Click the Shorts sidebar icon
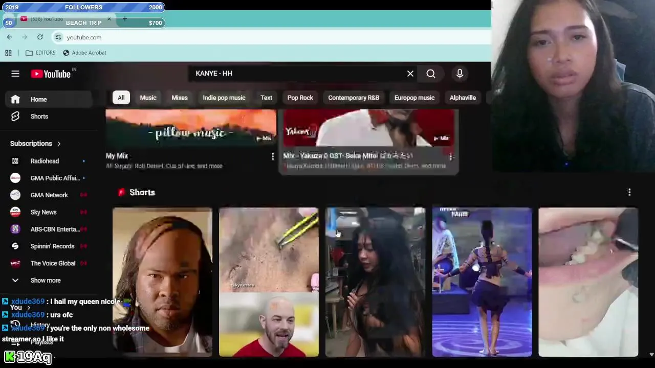The height and width of the screenshot is (368, 655). pos(15,117)
